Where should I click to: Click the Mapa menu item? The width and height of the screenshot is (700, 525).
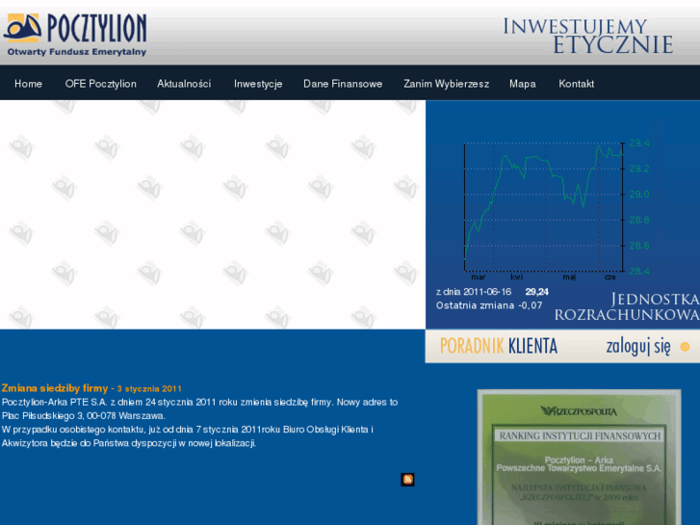click(x=522, y=84)
